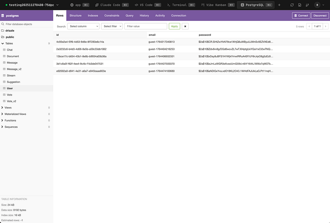The width and height of the screenshot is (330, 223).
Task: Click the search magnifier icon in sidebar
Action: (x=3, y=24)
